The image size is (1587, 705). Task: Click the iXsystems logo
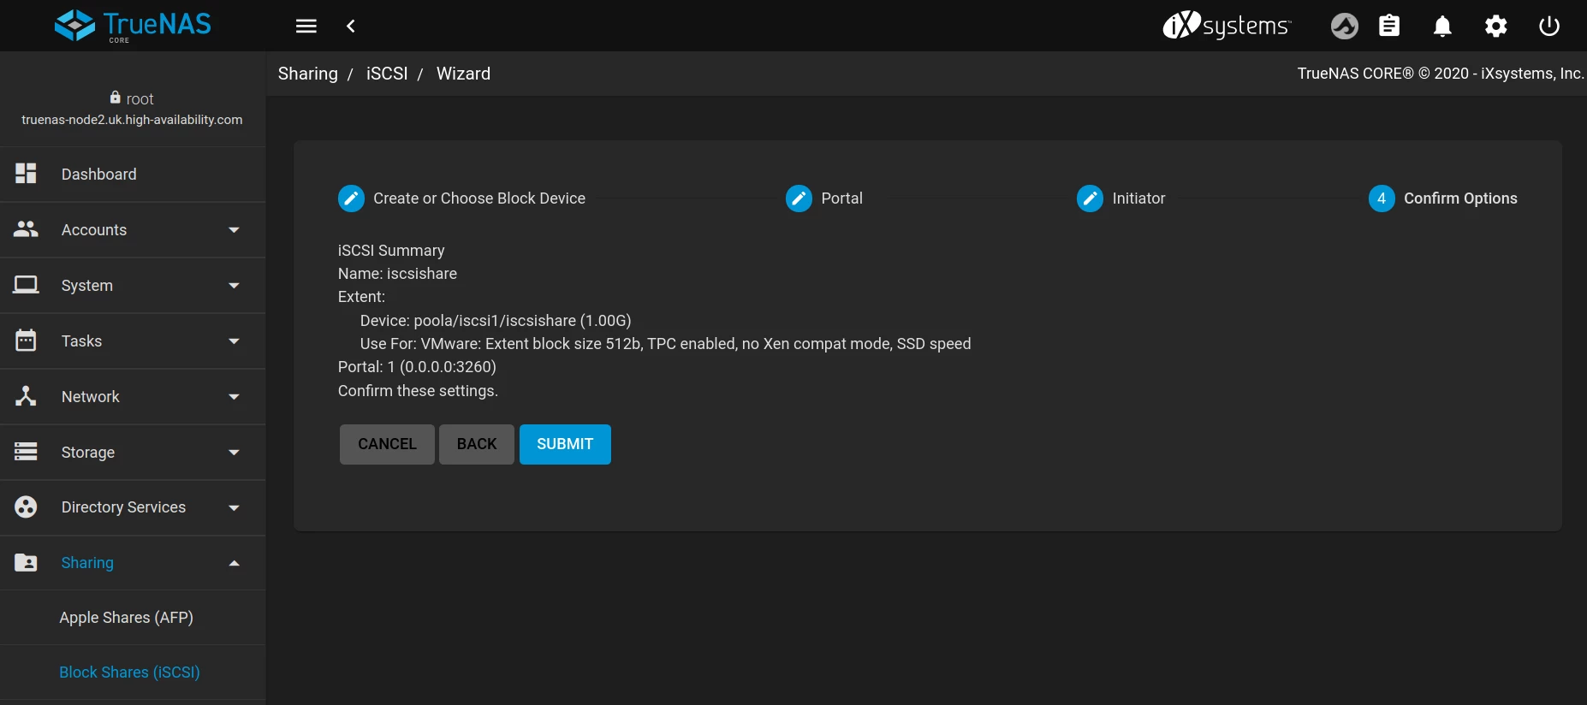pyautogui.click(x=1226, y=26)
